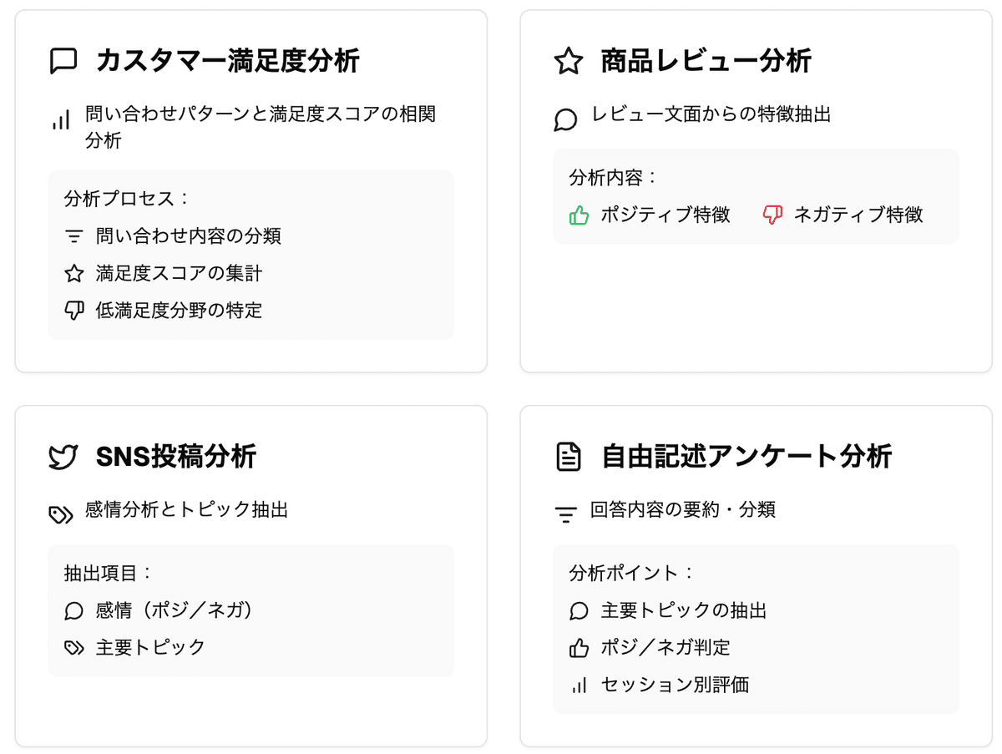The image size is (1002, 754).
Task: Click the chat bubble icon beside レビュー文面からの特徴抽出
Action: click(565, 120)
